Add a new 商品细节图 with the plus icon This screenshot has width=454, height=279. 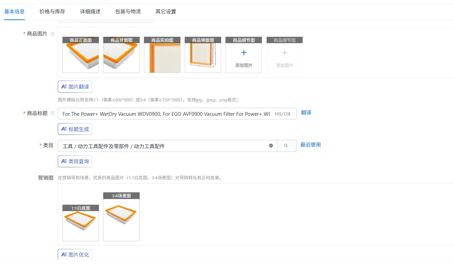[244, 52]
